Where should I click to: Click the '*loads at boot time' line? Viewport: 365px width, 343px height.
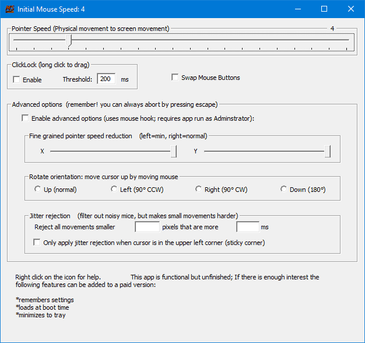tap(43, 307)
